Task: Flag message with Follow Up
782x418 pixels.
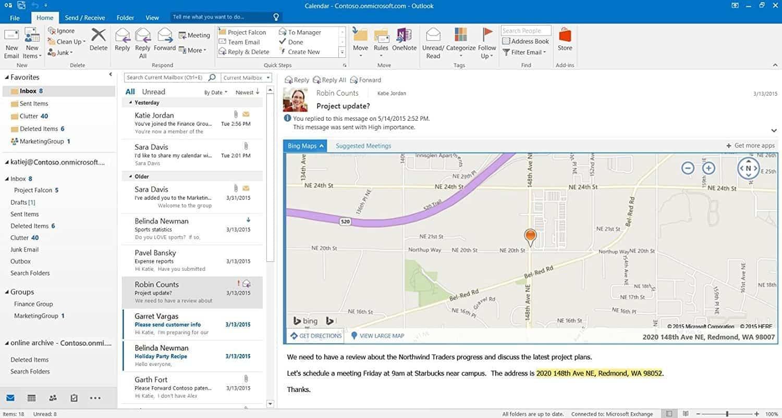Action: click(x=487, y=41)
